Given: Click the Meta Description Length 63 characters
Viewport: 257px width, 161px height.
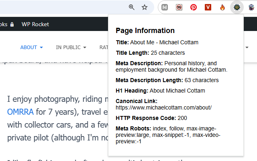Looking at the screenshot, I should (x=167, y=80).
